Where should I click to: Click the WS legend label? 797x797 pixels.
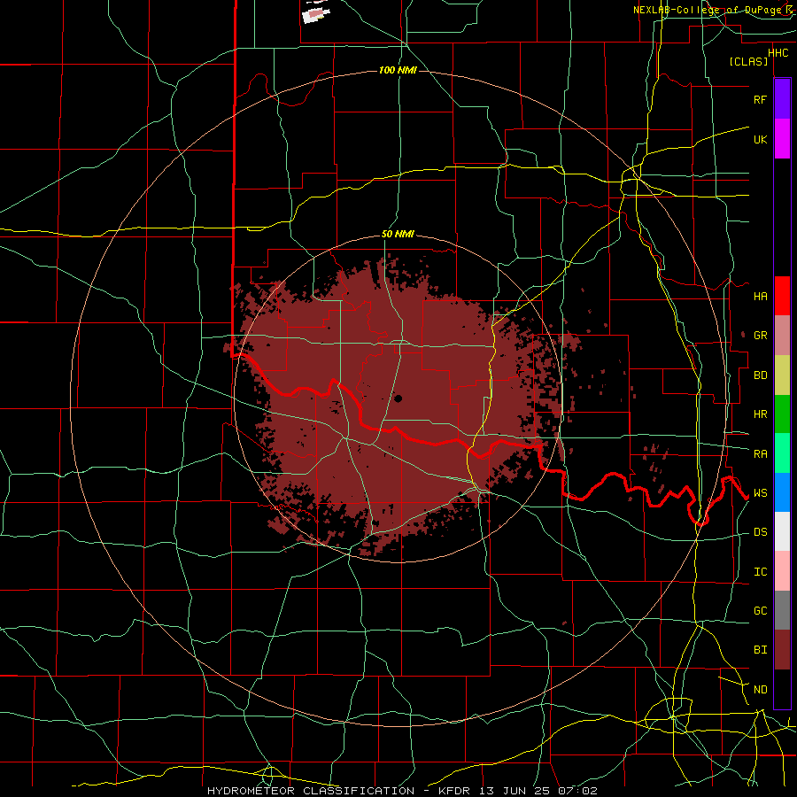coord(760,493)
